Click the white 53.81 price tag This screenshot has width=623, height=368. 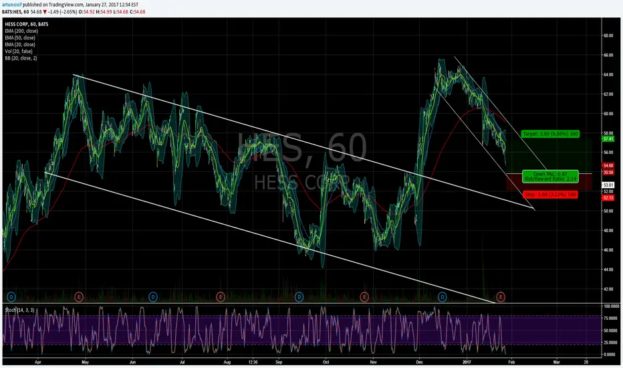608,185
